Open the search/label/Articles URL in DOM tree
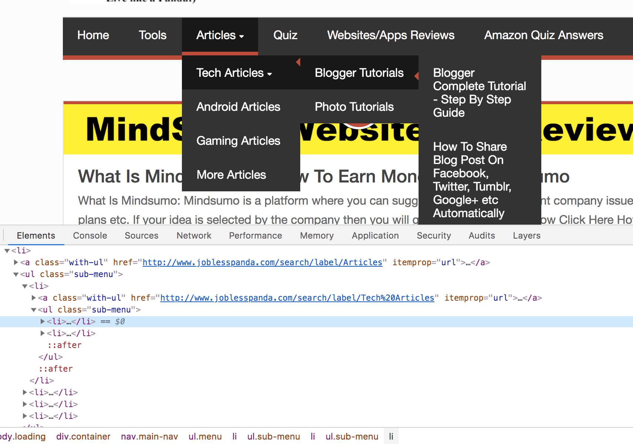 coord(263,262)
